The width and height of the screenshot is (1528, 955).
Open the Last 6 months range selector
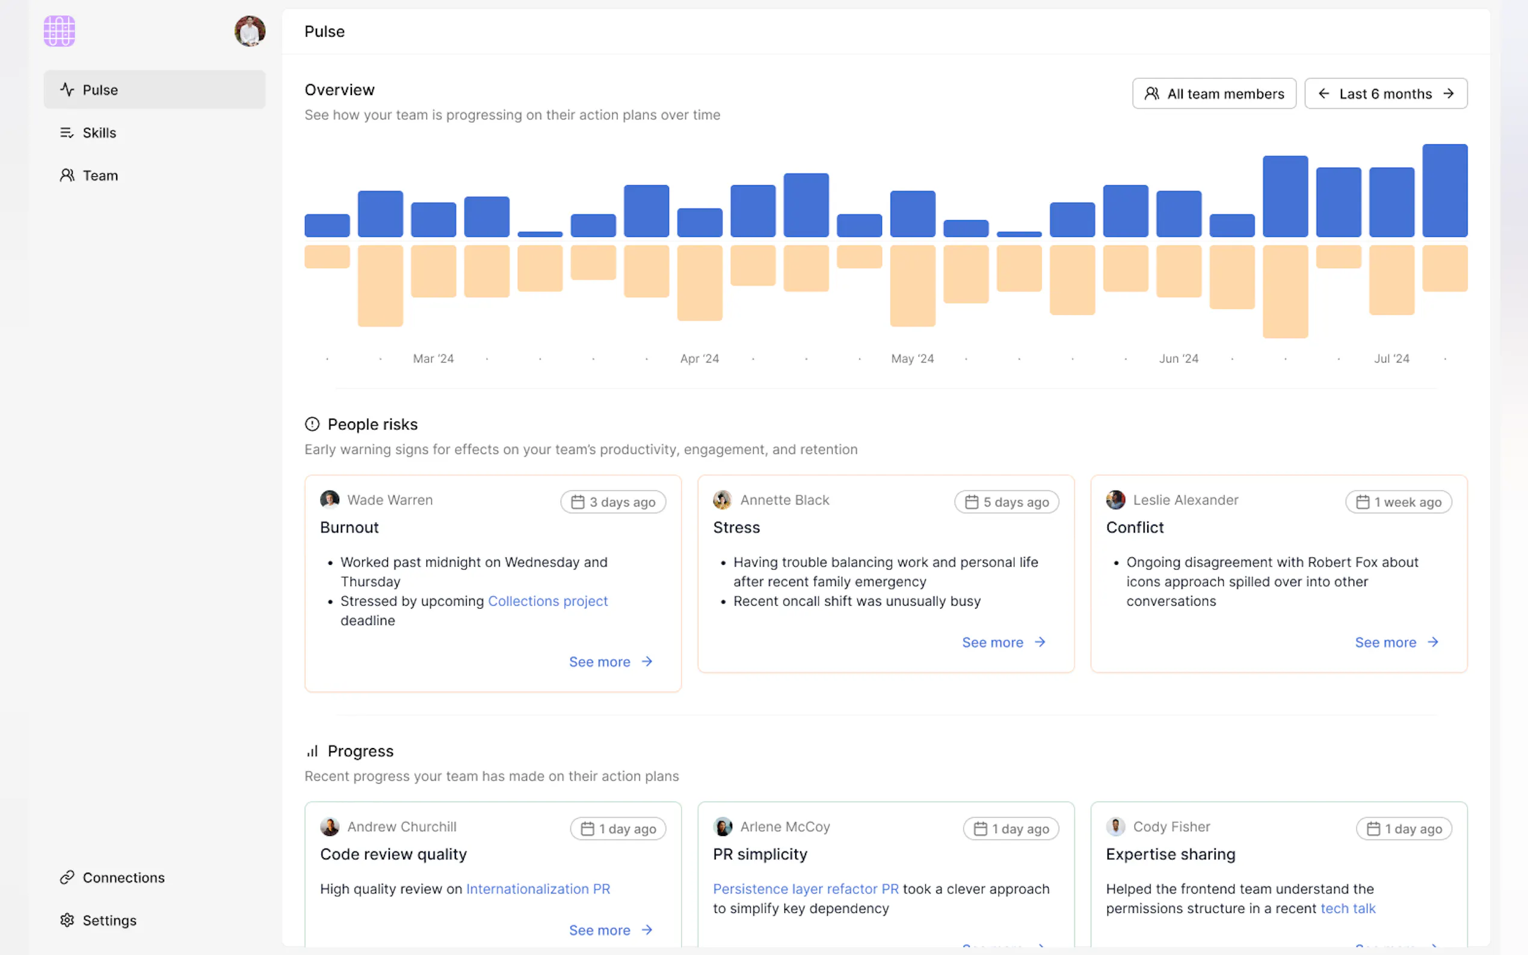1385,93
